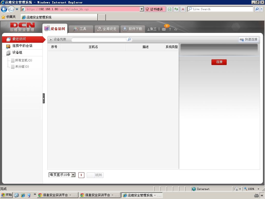Image resolution: width=265 pixels, height=199 pixels.
Task: Click the red 连接 button
Action: [x=219, y=62]
